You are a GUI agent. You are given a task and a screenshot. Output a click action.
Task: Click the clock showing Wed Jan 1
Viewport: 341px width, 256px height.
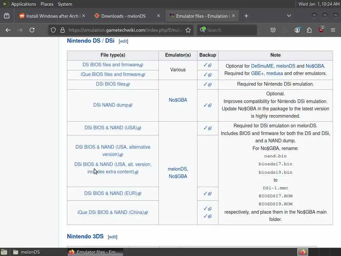point(319,4)
